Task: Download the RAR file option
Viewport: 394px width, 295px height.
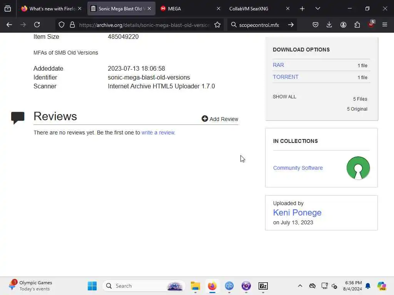Action: click(278, 65)
